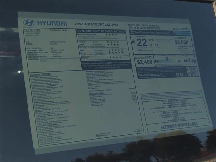Click the 'POWERTRAIN TECHNOLOGY' subheading
This screenshot has height=162, width=216.
click(44, 102)
